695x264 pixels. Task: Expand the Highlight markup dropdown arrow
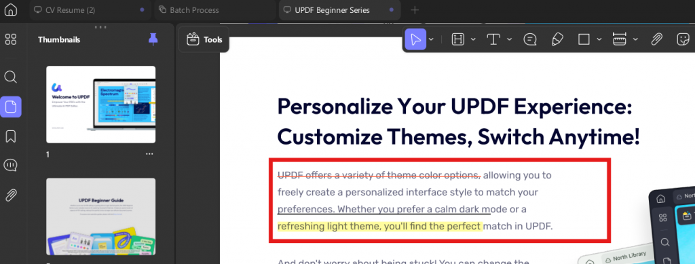pyautogui.click(x=473, y=39)
